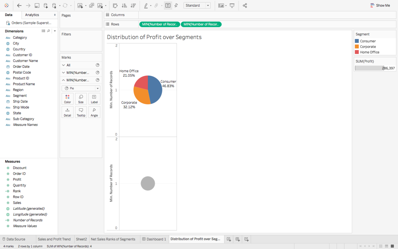Viewport: 398px width, 249px height.
Task: Select the Segment dimension
Action: 20,96
